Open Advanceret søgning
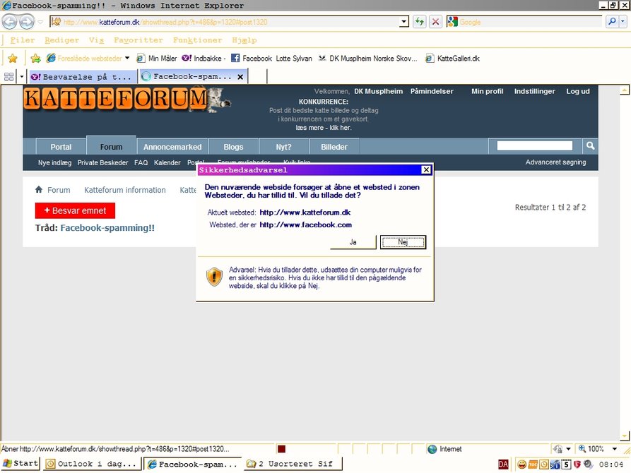 click(x=556, y=162)
